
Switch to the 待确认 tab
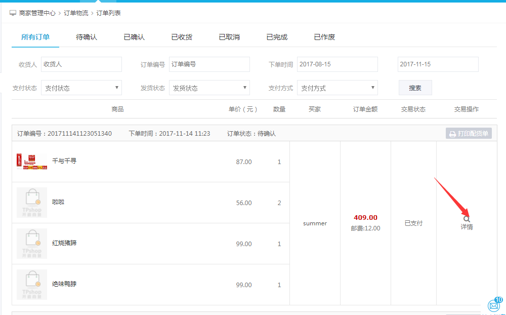tap(87, 37)
